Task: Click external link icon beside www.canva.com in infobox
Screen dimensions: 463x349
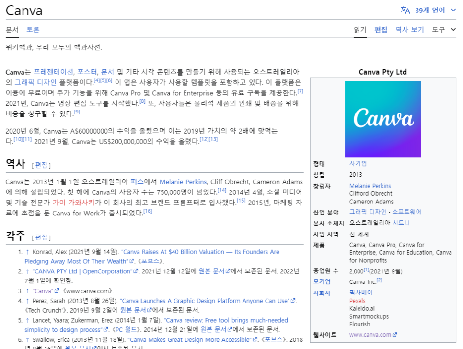Action: tap(395, 335)
